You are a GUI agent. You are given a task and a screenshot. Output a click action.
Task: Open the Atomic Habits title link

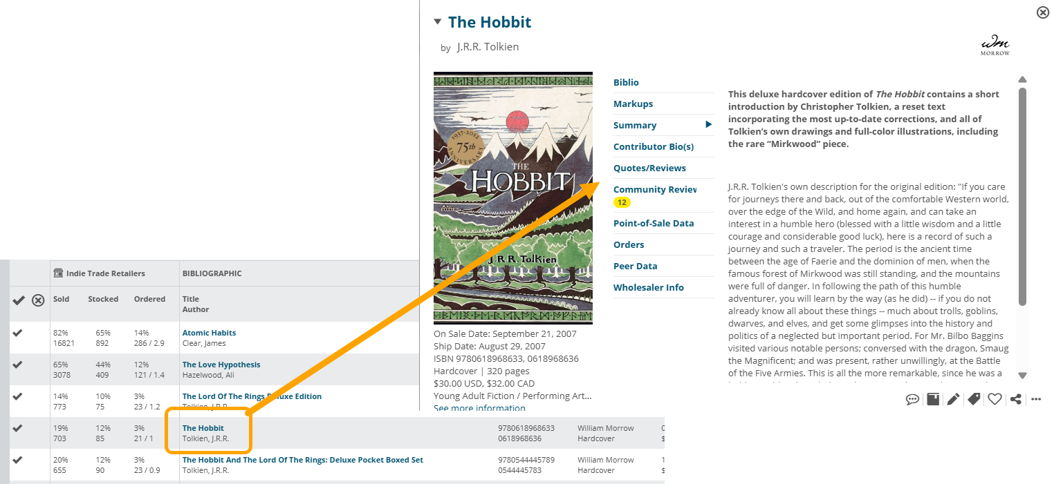tap(209, 333)
